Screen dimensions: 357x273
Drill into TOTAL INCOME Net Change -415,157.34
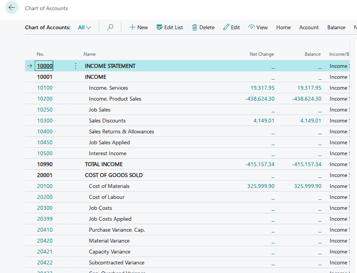[260, 164]
